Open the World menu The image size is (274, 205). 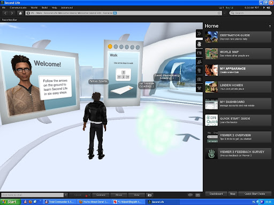pos(34,7)
